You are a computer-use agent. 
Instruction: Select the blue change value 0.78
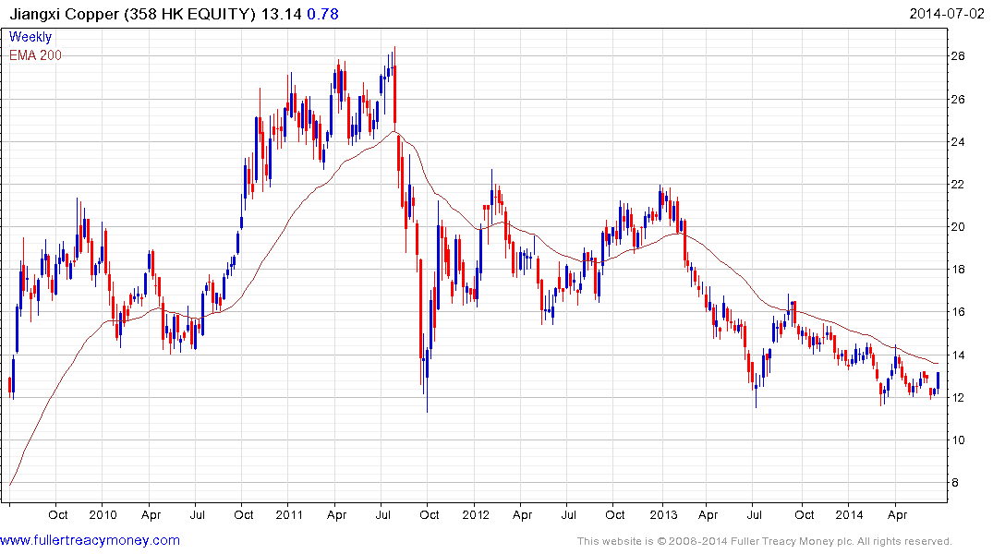click(x=322, y=14)
